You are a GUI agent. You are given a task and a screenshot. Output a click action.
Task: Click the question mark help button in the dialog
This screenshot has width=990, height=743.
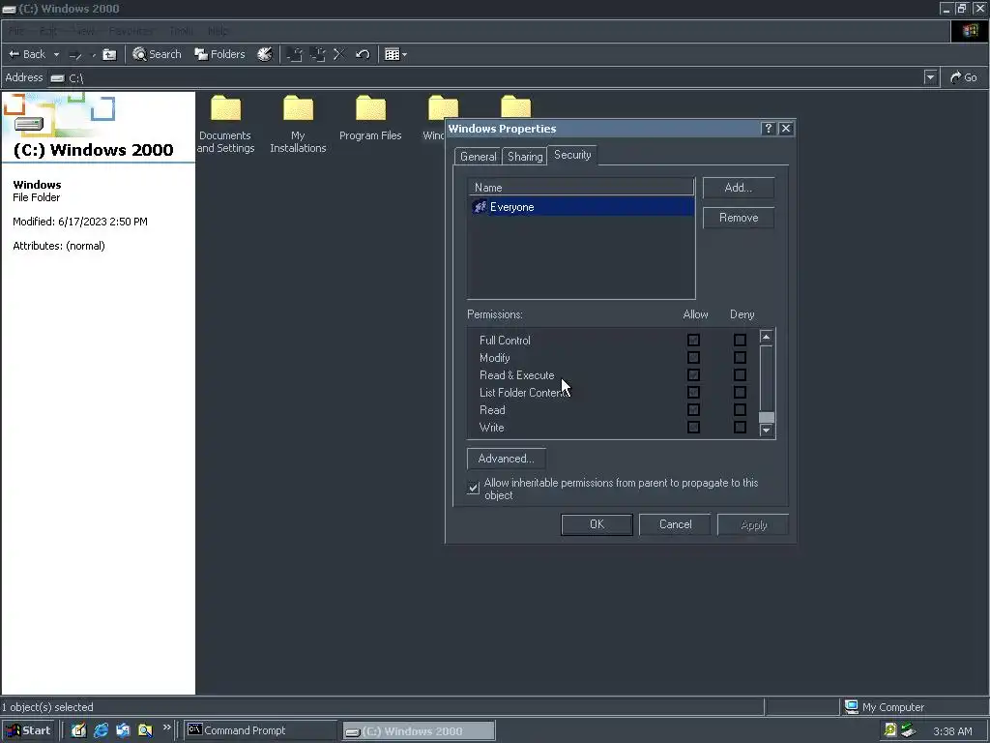point(768,129)
